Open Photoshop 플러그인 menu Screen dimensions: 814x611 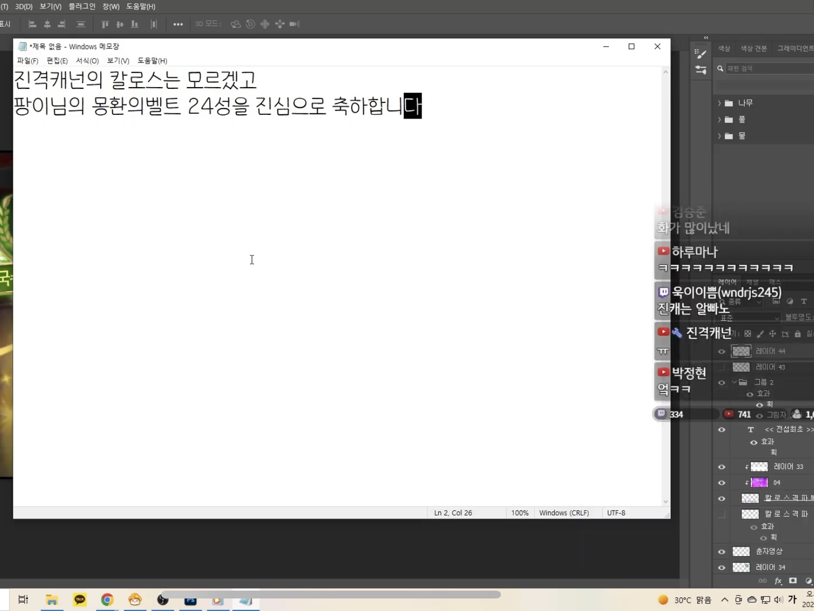[x=82, y=6]
